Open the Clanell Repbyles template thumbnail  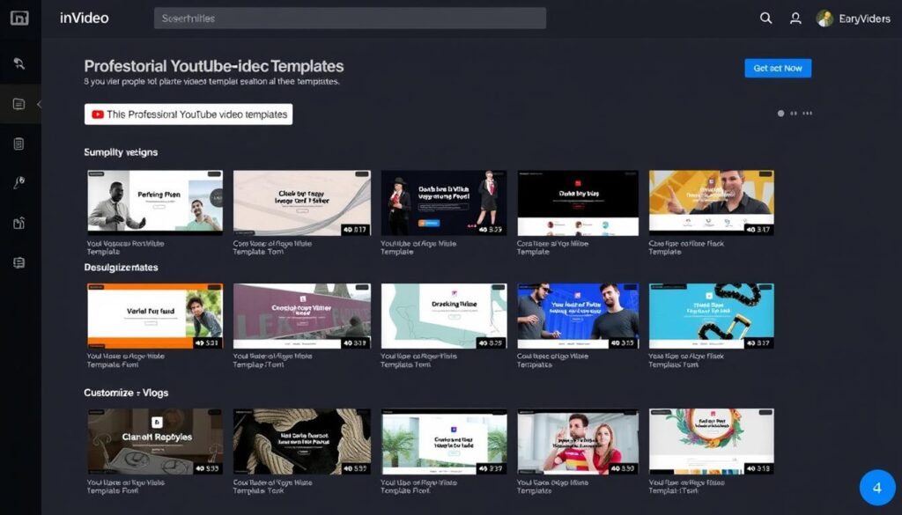pyautogui.click(x=155, y=441)
